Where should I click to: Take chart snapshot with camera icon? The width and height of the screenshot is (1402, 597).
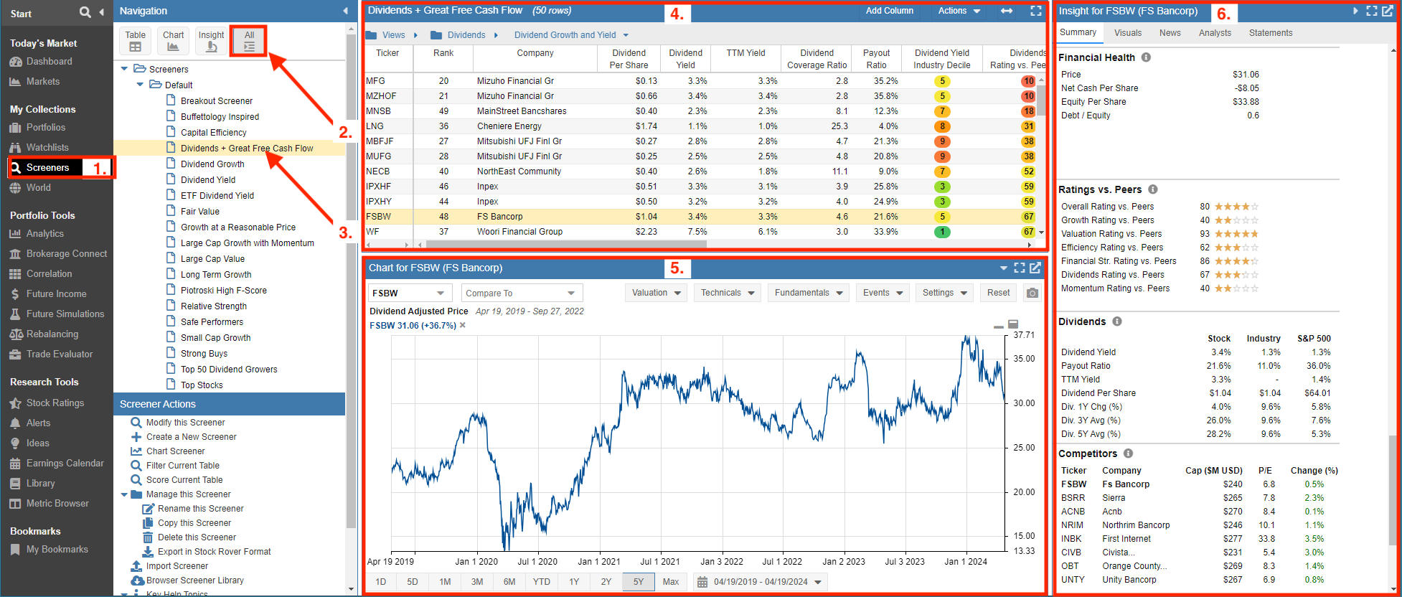1032,293
